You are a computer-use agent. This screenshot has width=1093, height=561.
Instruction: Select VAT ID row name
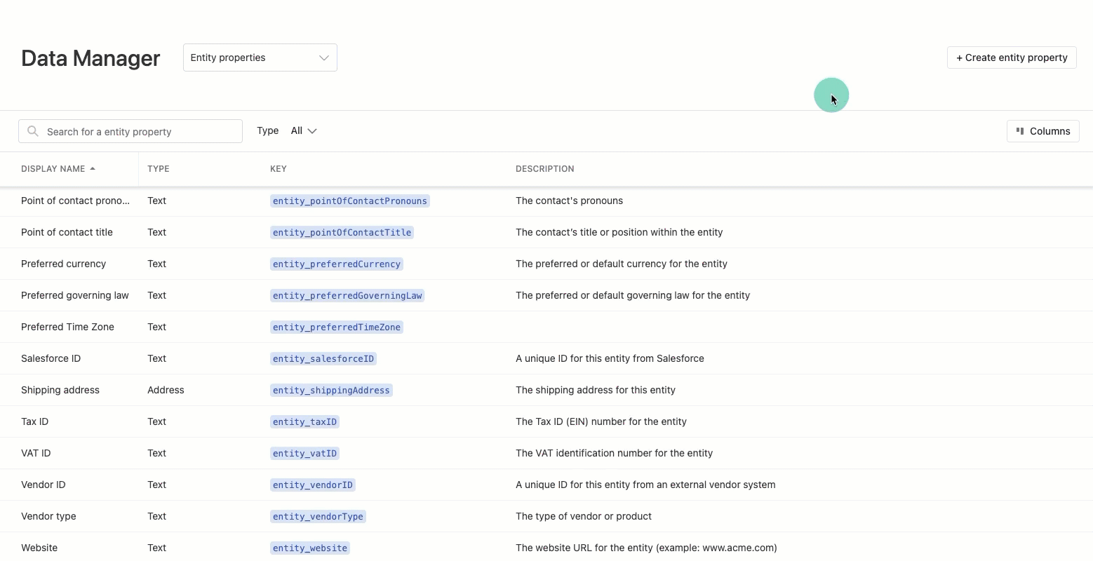(x=36, y=453)
